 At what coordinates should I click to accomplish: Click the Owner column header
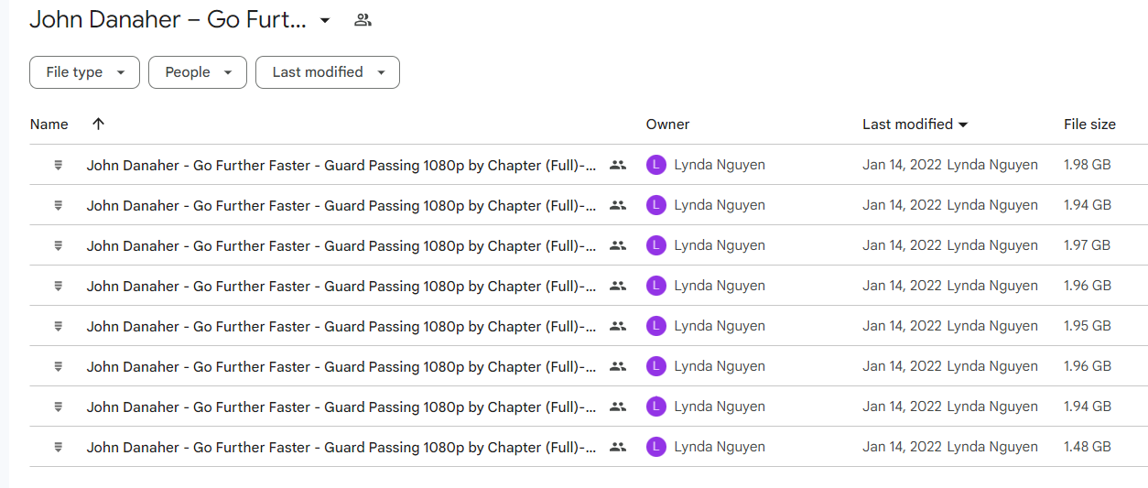coord(667,125)
